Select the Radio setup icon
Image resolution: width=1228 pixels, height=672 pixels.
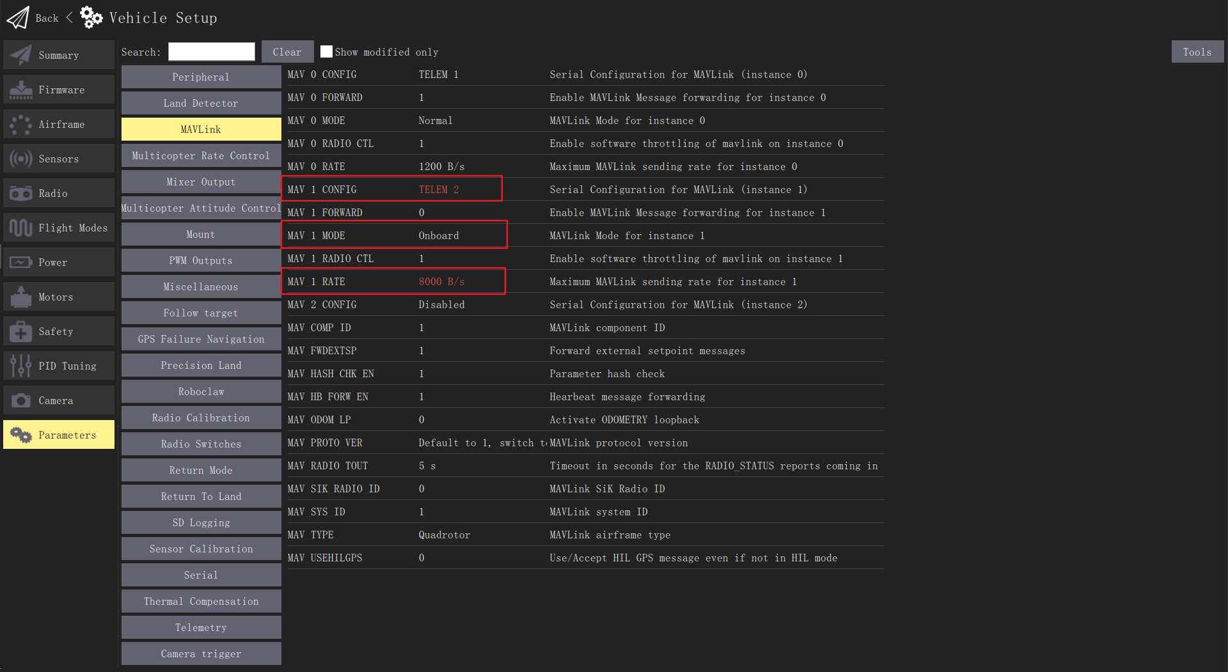(x=20, y=192)
